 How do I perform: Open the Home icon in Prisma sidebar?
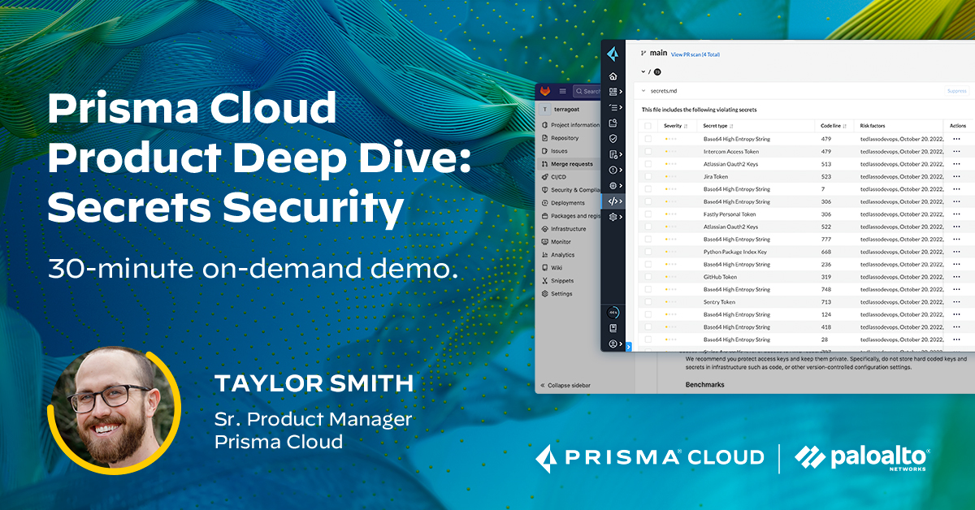(x=613, y=76)
